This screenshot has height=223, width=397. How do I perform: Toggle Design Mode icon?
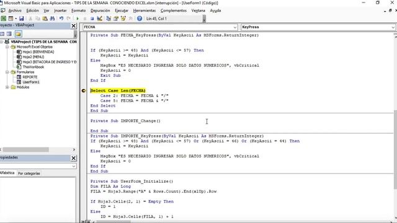click(99, 19)
